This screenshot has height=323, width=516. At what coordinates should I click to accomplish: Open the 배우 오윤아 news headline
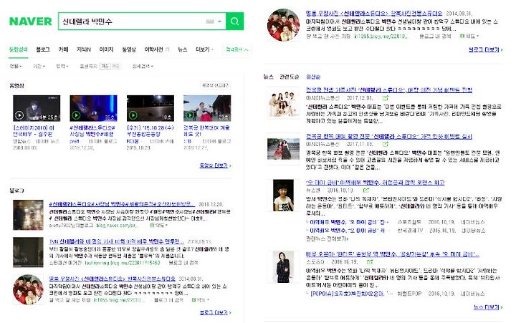pyautogui.click(x=392, y=254)
